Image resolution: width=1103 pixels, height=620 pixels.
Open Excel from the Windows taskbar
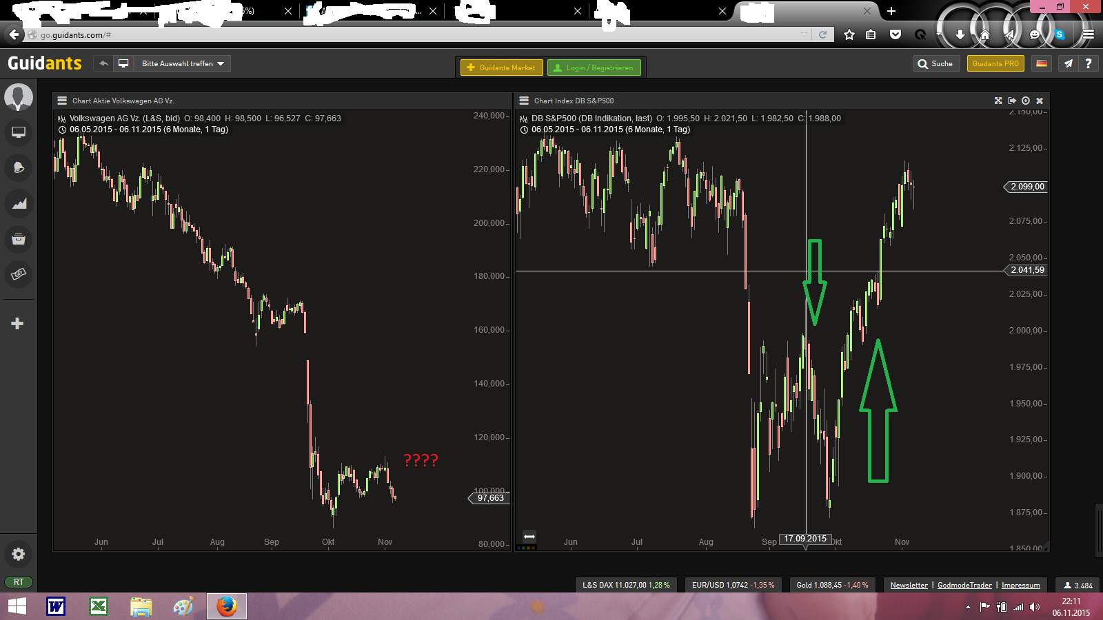[99, 606]
